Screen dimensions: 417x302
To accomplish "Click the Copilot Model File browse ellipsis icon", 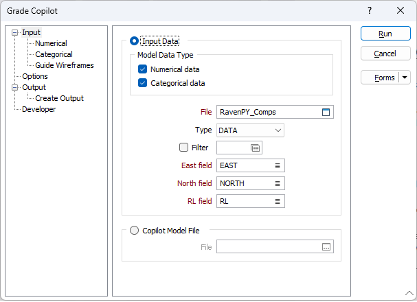I will [x=326, y=247].
